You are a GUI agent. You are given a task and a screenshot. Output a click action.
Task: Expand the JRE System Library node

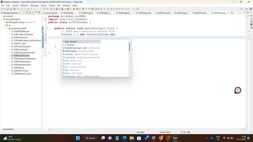[x=4, y=22]
